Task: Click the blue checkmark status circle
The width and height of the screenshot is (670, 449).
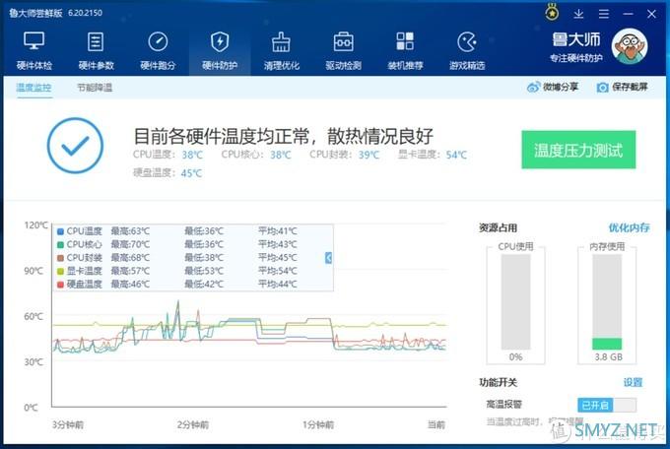Action: [75, 146]
